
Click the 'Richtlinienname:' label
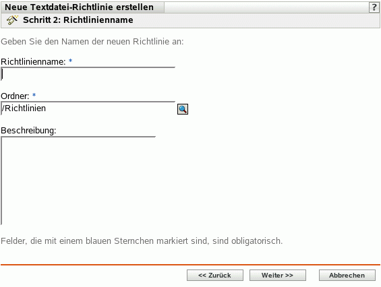tap(33, 62)
